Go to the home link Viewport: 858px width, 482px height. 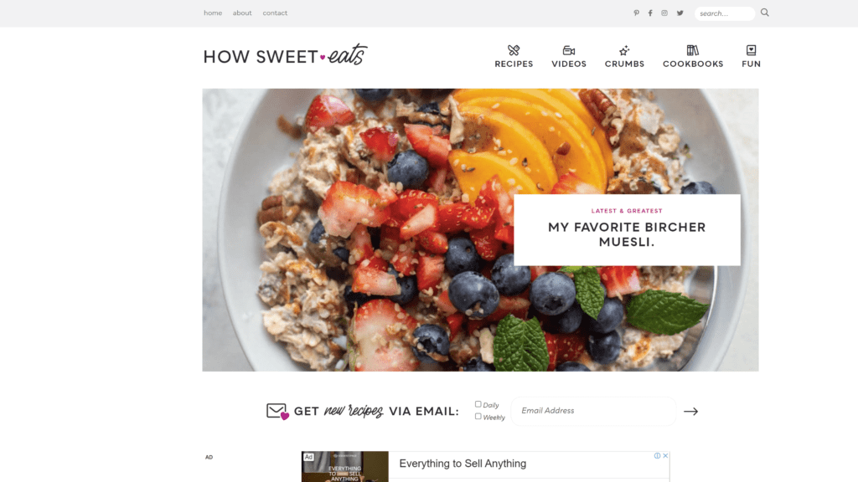[213, 13]
